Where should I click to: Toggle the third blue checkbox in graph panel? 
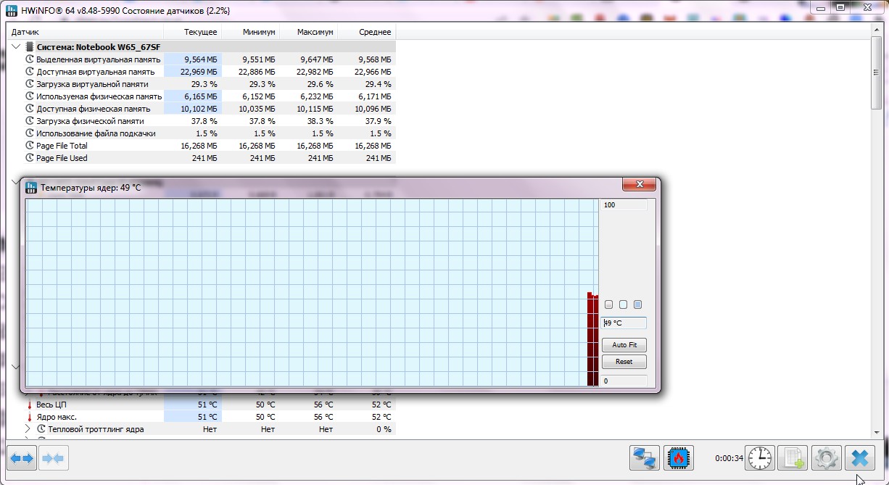click(x=638, y=304)
